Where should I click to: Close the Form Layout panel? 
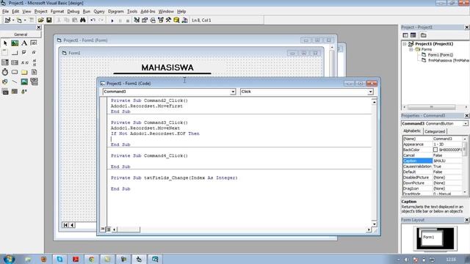466,220
